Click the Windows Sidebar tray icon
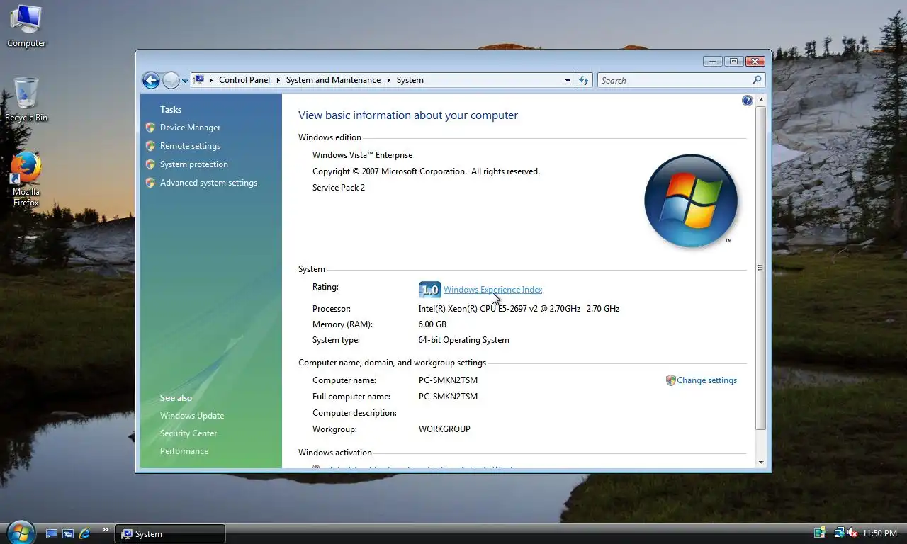Image resolution: width=907 pixels, height=544 pixels. coord(820,533)
